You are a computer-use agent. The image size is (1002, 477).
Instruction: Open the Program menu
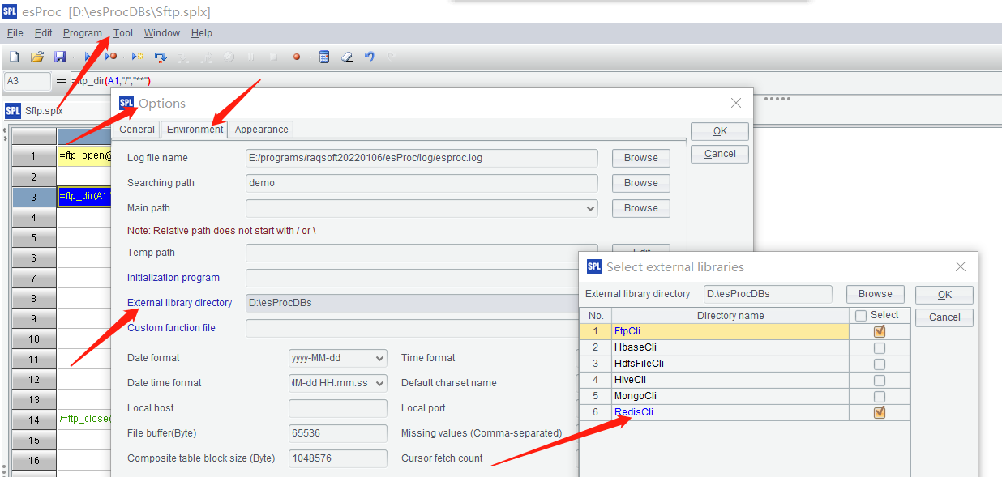click(x=82, y=33)
